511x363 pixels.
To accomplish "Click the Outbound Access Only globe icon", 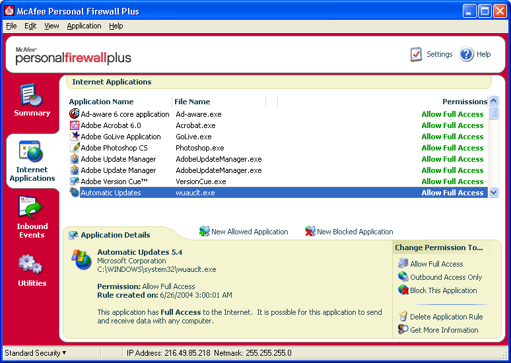I will pyautogui.click(x=403, y=277).
